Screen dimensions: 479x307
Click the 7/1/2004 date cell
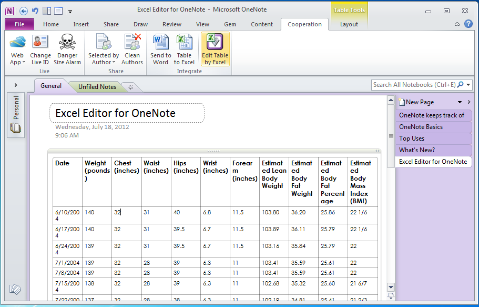click(x=67, y=263)
